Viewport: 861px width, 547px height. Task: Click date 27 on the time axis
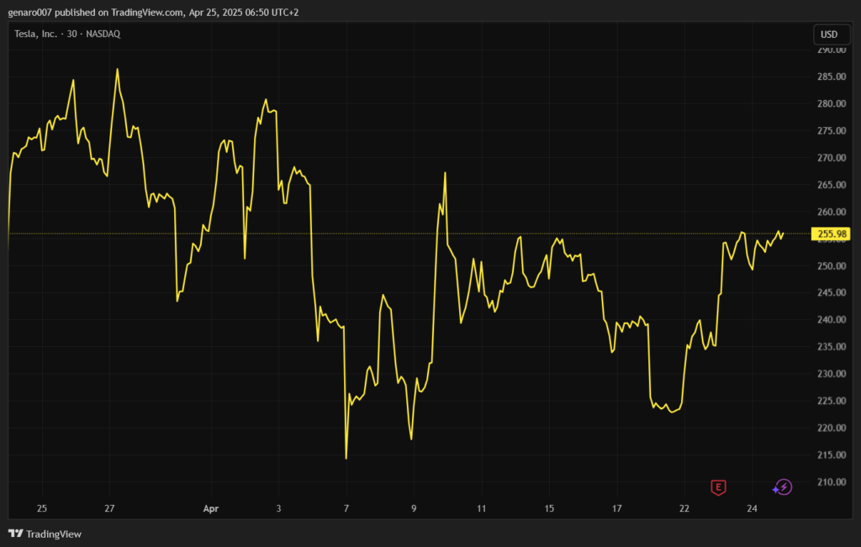[109, 509]
